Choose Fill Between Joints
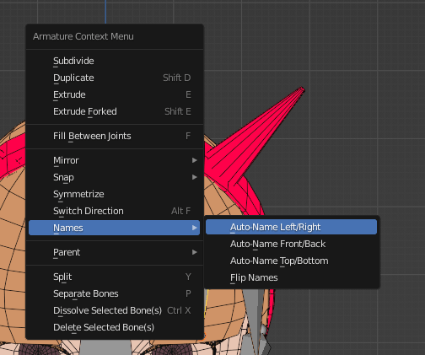The height and width of the screenshot is (355, 425). 114,136
